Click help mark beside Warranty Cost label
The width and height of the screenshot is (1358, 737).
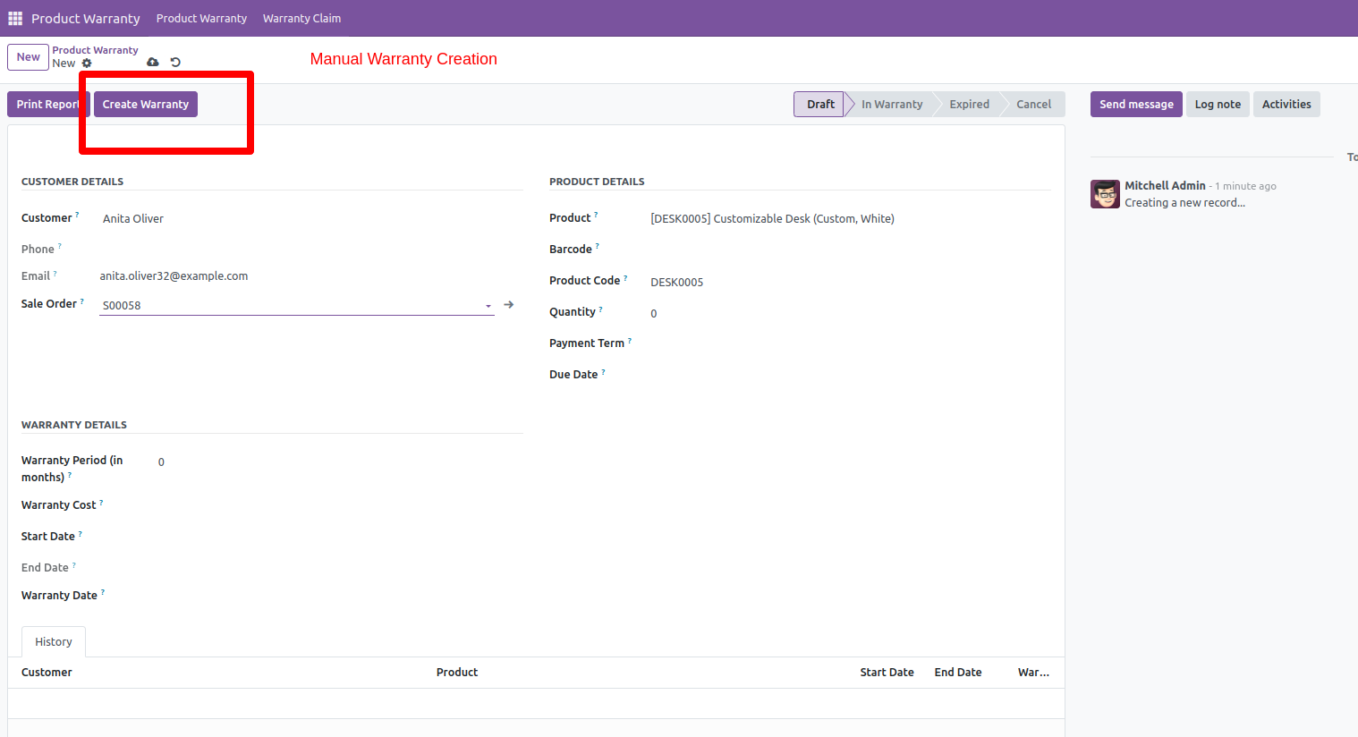[101, 503]
